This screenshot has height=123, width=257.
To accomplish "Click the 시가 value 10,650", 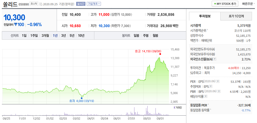I will pyautogui.click(x=75, y=26).
